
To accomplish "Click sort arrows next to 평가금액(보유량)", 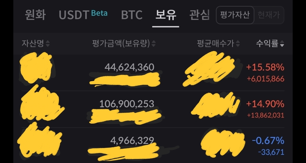I will pos(154,44).
